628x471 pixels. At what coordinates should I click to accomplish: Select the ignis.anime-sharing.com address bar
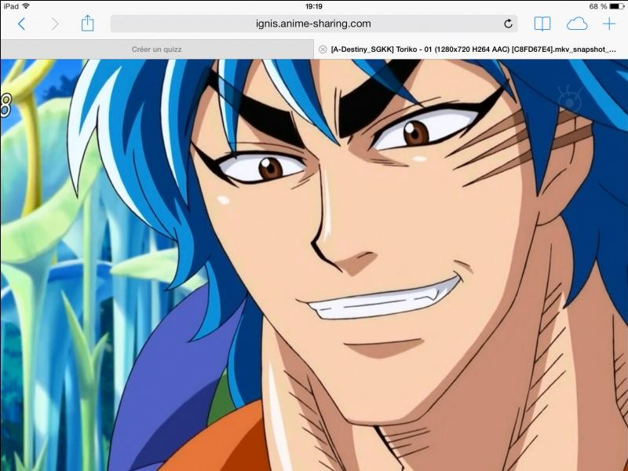coord(313,24)
